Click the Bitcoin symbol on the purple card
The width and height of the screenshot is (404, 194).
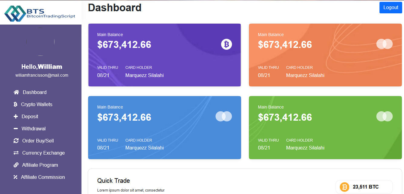pyautogui.click(x=226, y=44)
